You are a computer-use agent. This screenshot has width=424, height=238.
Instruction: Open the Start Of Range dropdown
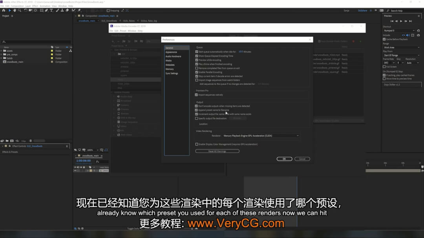pos(402,55)
